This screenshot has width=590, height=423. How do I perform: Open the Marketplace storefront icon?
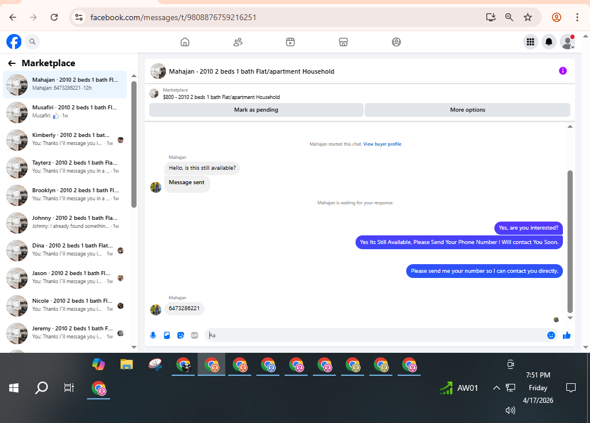tap(343, 42)
